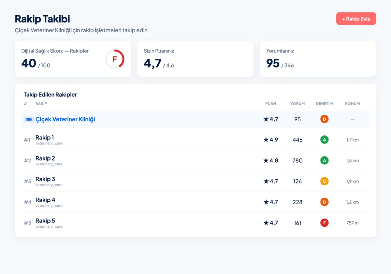Click Rakip 1's star rating 4,9

click(271, 140)
